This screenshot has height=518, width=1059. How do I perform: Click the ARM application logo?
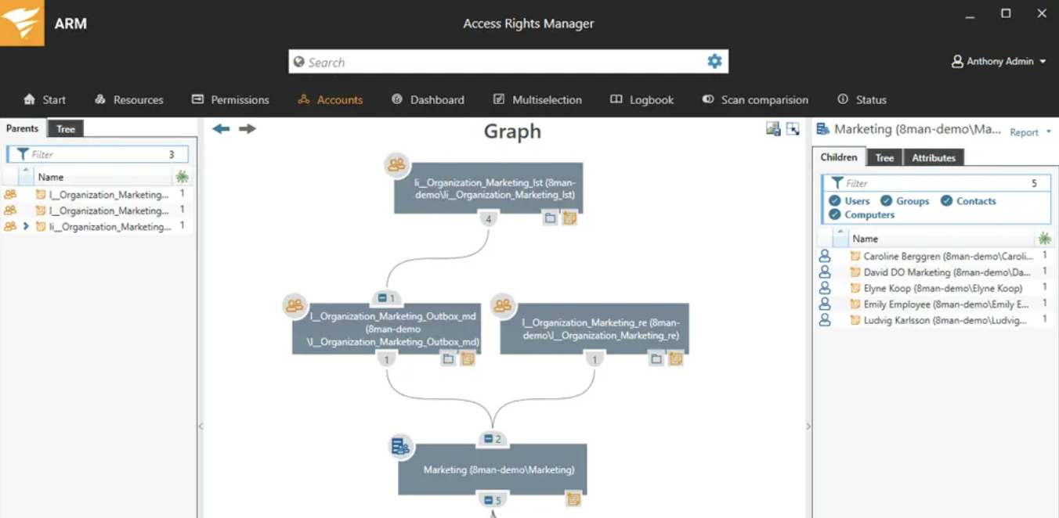coord(22,23)
